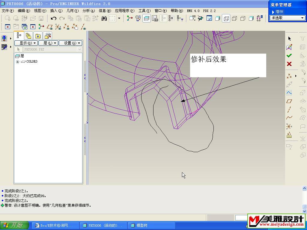Open the 视图(V) menu

point(40,11)
